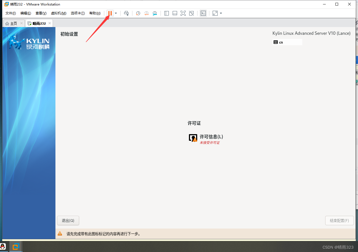Toggle the console view icon
The height and width of the screenshot is (252, 358).
[x=203, y=13]
